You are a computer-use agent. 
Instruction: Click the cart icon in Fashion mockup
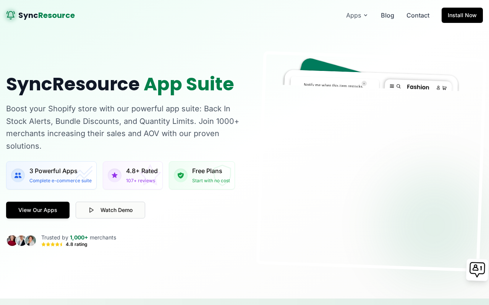444,88
